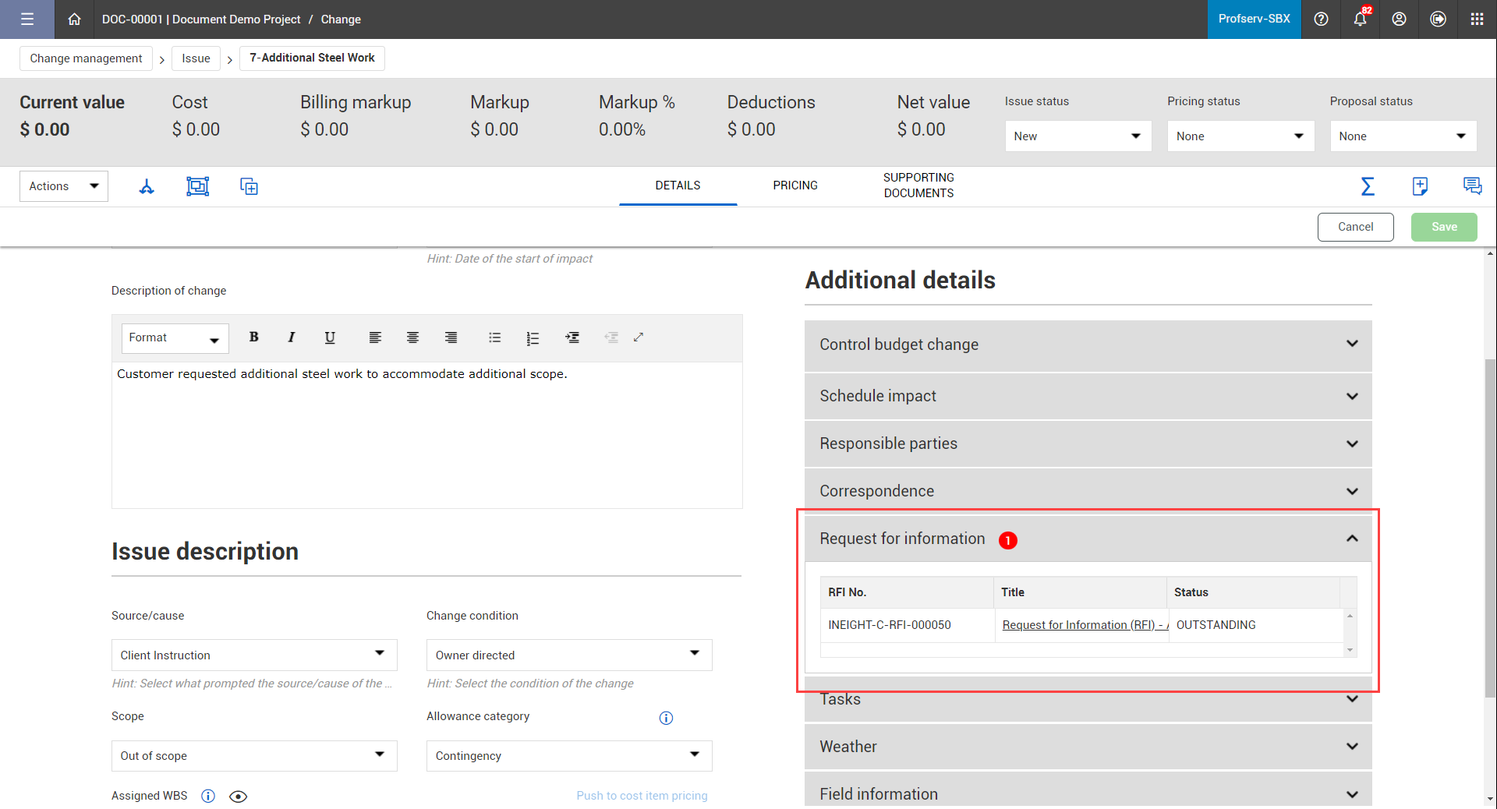The image size is (1497, 809).
Task: Open the notifications bell
Action: pos(1360,19)
